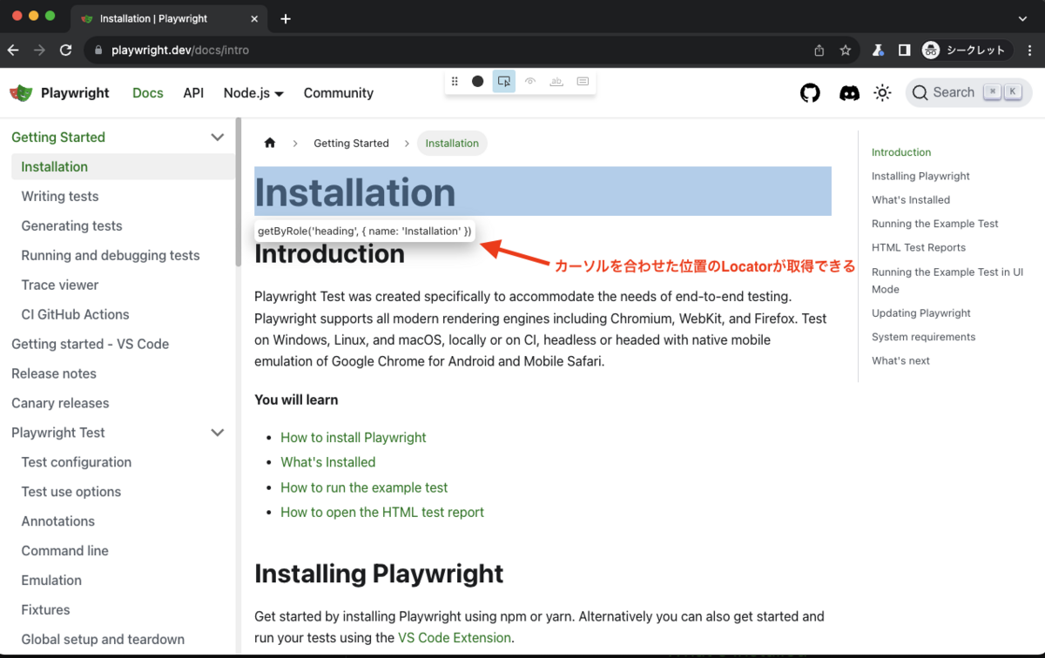Follow 'How to open the HTML test report'
Screen dimensions: 1045x658
pyautogui.click(x=382, y=513)
